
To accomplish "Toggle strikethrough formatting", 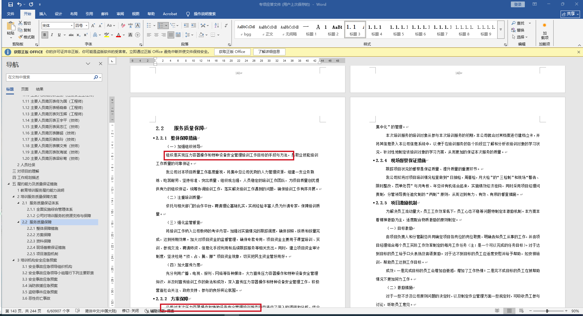I will [x=71, y=35].
